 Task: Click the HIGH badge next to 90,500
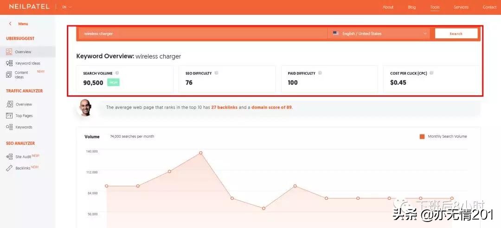tap(114, 82)
